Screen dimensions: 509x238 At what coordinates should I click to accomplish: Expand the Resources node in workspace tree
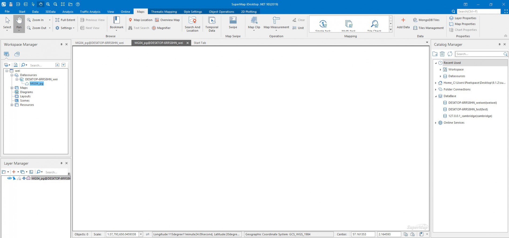(12, 105)
